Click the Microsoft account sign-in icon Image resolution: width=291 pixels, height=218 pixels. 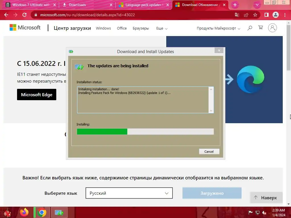click(273, 28)
